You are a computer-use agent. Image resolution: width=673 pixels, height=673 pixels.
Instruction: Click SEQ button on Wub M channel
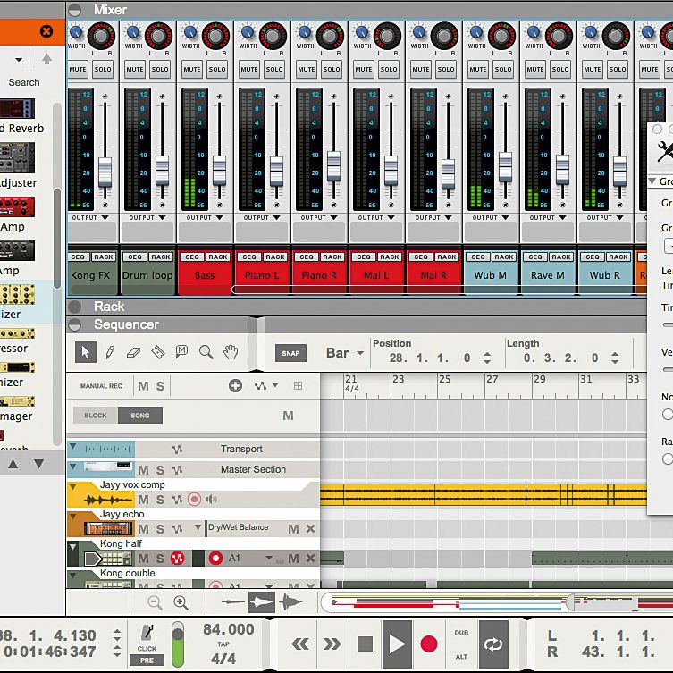tap(477, 257)
